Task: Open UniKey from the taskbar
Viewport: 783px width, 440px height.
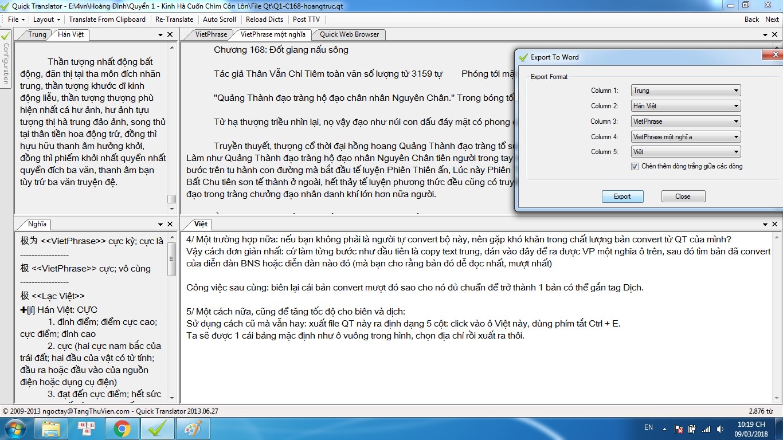Action: (87, 428)
